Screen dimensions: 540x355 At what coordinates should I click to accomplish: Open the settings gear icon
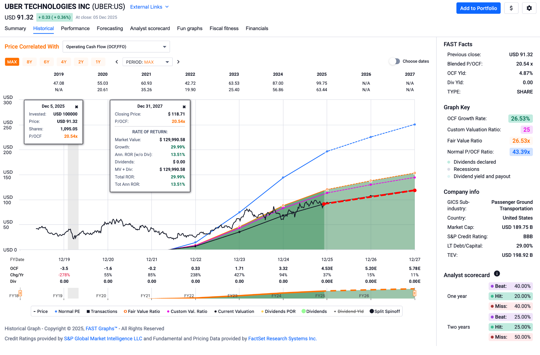529,8
